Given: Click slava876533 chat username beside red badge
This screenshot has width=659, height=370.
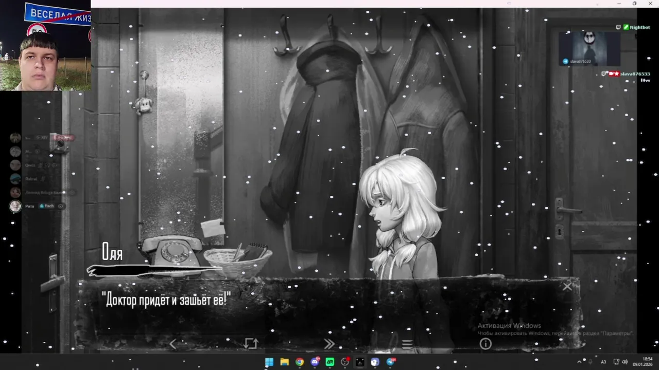Looking at the screenshot, I should (x=635, y=74).
